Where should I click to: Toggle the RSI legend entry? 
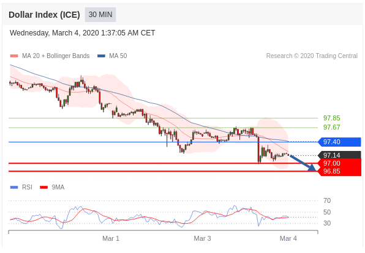click(x=21, y=187)
